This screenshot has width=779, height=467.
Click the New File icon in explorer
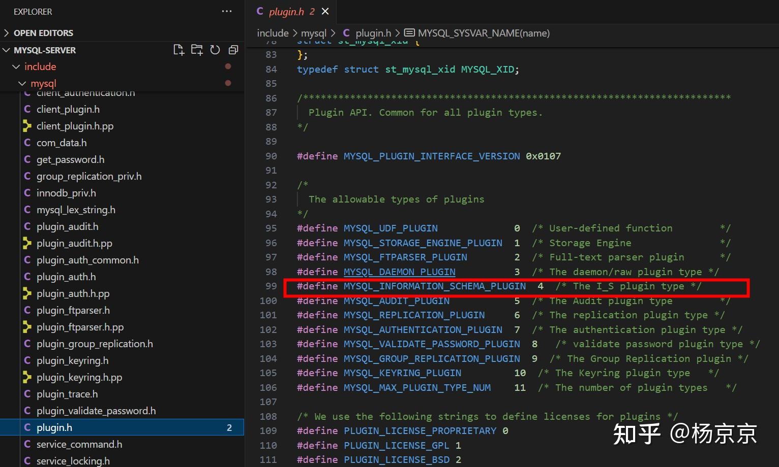click(x=178, y=50)
